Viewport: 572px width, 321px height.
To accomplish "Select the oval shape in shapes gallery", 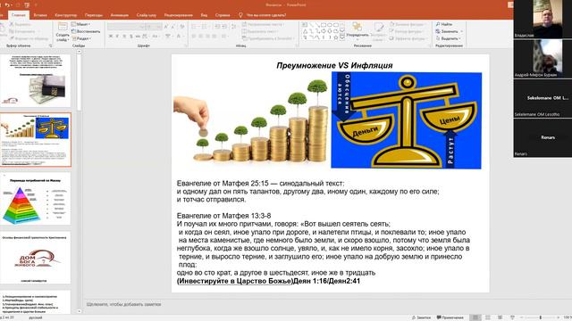I will (330, 25).
